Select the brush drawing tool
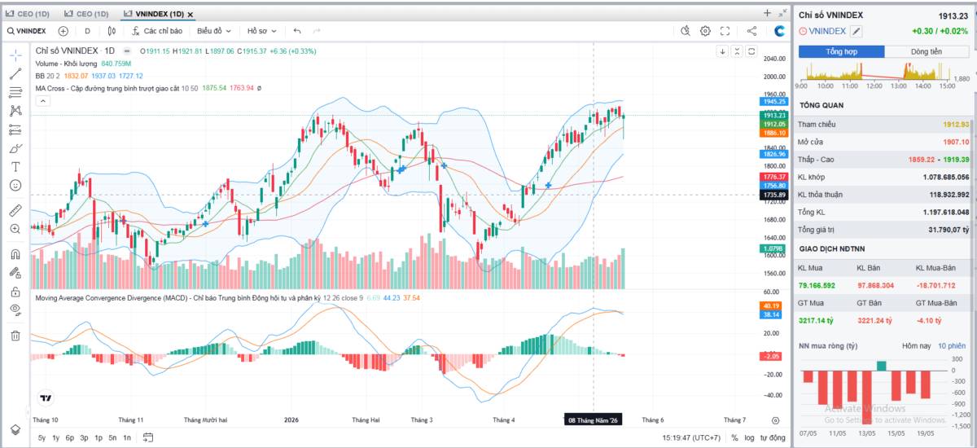This screenshot has height=448, width=977. coord(15,148)
